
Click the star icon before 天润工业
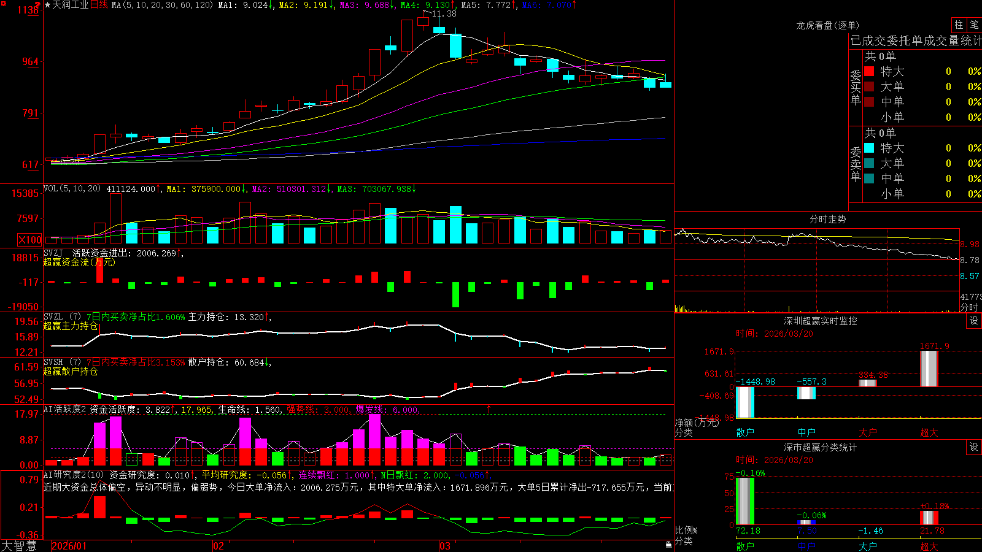pos(48,5)
